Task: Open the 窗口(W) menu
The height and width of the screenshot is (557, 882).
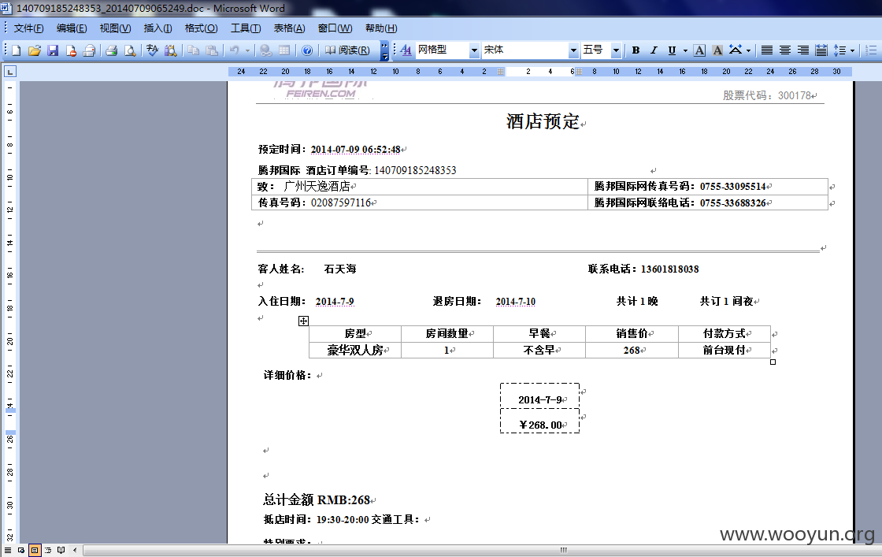Action: click(x=335, y=28)
